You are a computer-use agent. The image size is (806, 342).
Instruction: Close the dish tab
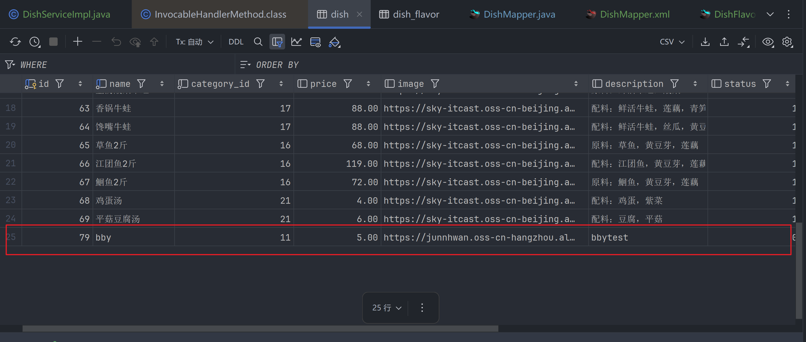(x=359, y=14)
